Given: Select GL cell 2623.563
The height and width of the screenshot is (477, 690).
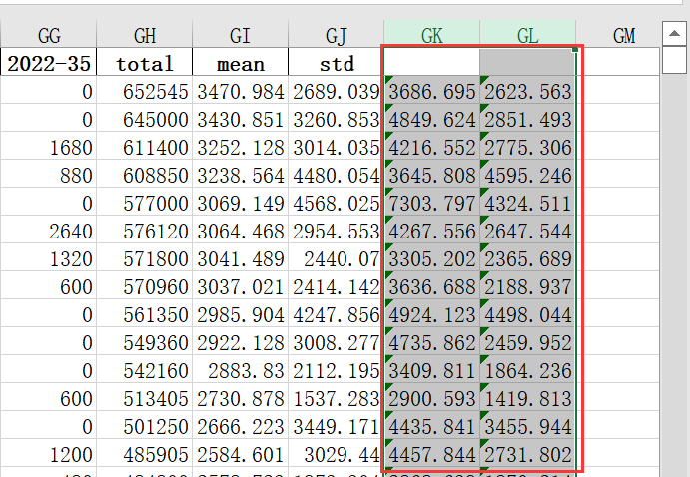Looking at the screenshot, I should click(527, 90).
